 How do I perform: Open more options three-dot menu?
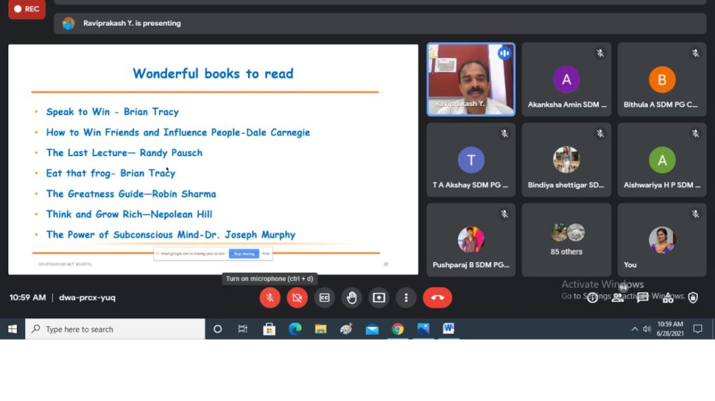point(406,298)
